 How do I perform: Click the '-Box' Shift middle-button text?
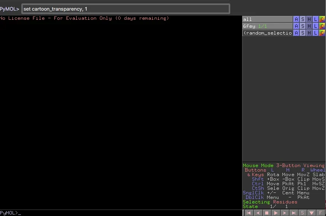click(288, 179)
